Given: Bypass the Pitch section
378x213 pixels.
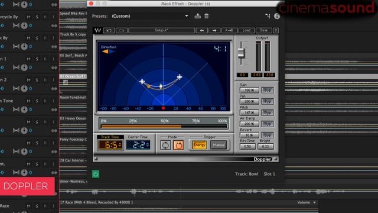Looking at the screenshot, I should (268, 112).
